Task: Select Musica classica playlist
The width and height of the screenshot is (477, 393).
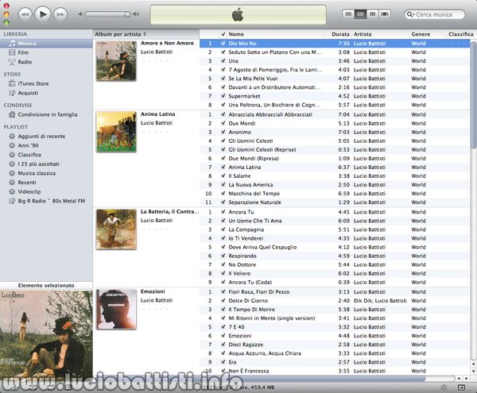Action: click(x=46, y=173)
